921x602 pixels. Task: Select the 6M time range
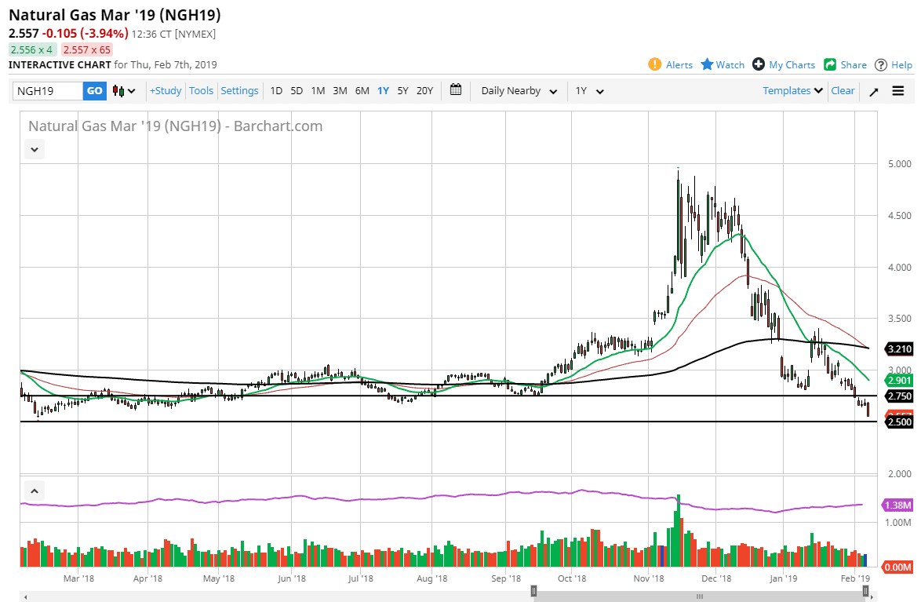362,91
